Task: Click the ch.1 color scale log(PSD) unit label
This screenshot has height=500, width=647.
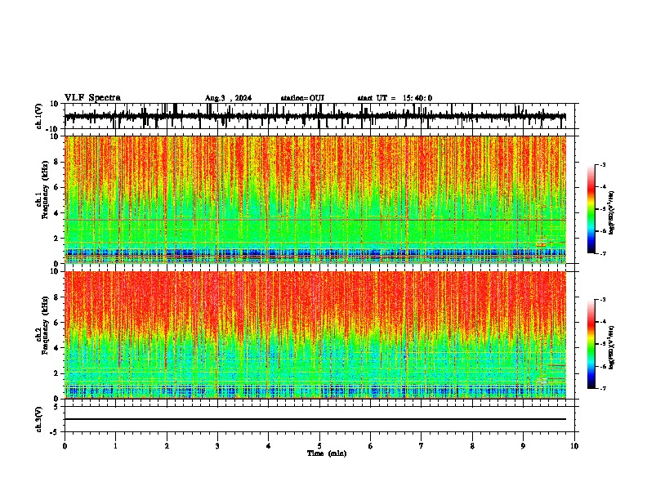Action: point(612,212)
